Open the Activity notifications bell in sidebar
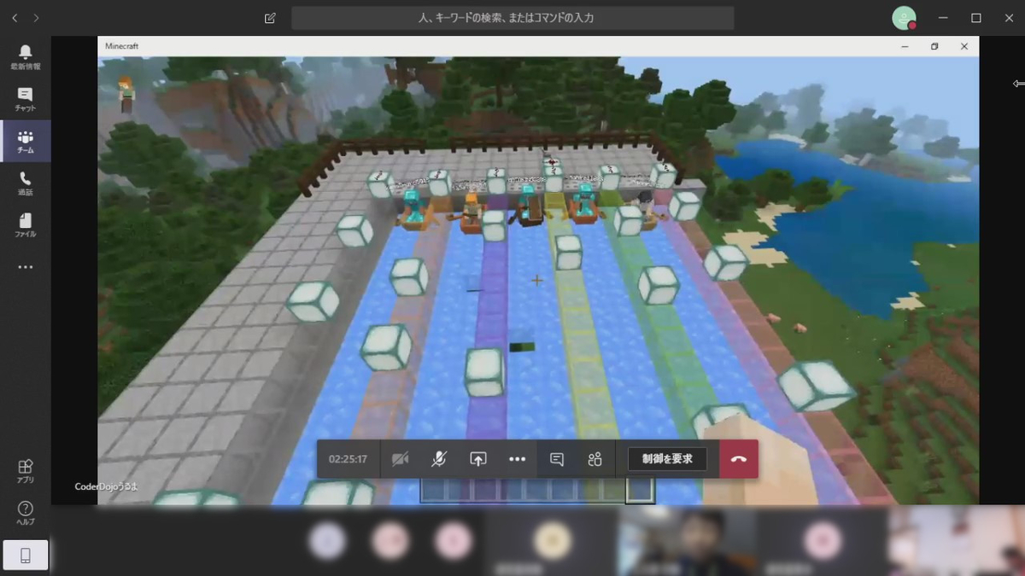1025x576 pixels. click(x=25, y=57)
